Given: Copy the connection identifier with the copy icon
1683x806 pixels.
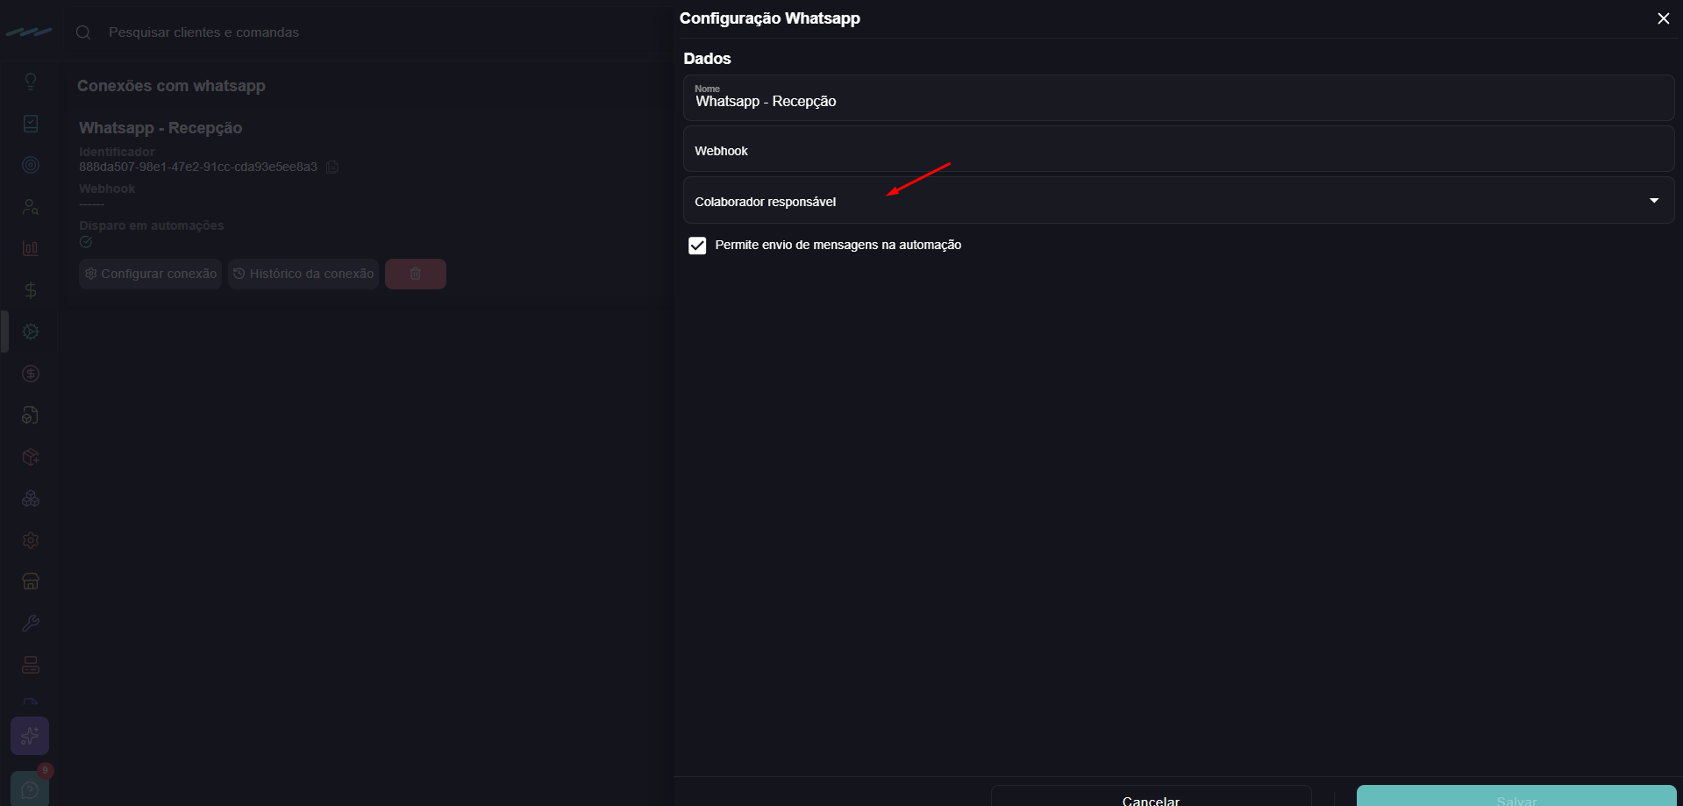Looking at the screenshot, I should (x=332, y=167).
